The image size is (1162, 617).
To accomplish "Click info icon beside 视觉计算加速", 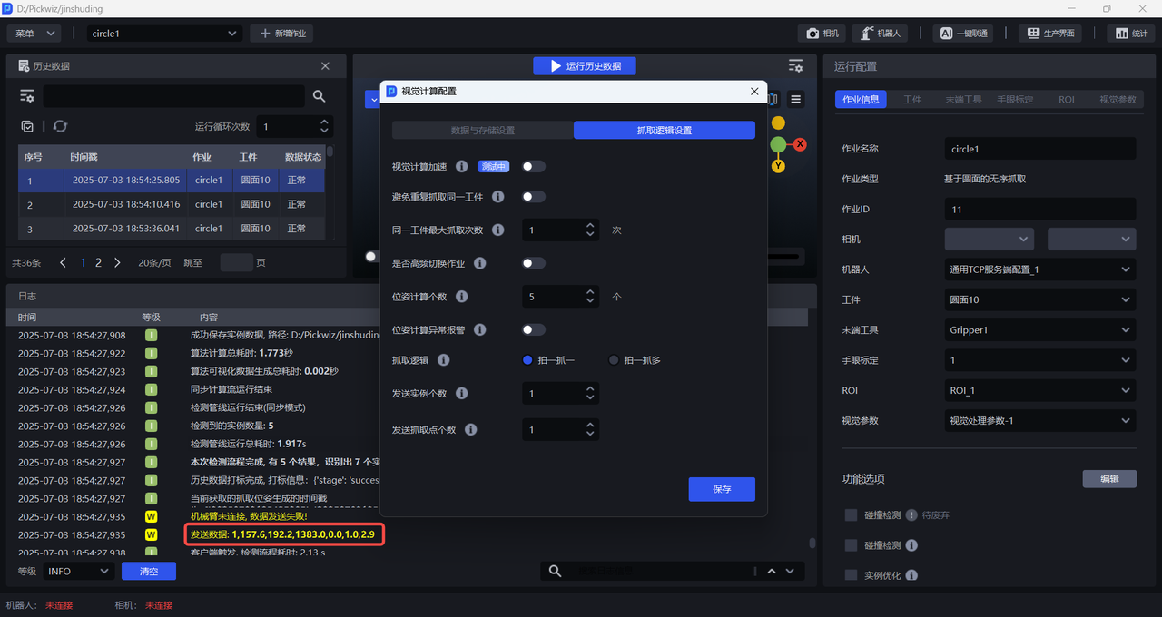I will (x=461, y=167).
